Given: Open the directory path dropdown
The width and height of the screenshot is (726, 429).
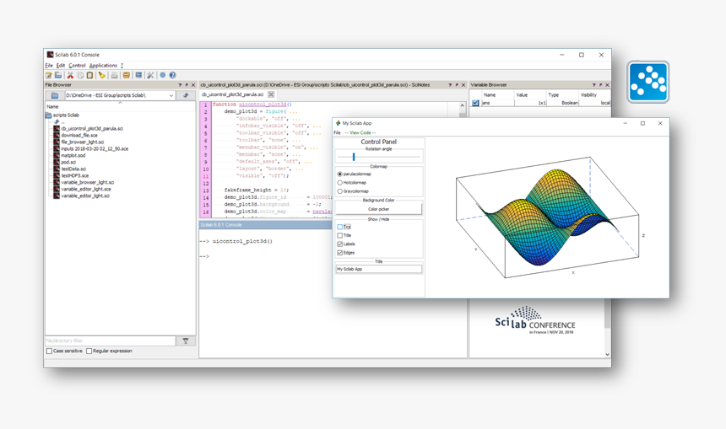Looking at the screenshot, I should click(171, 96).
